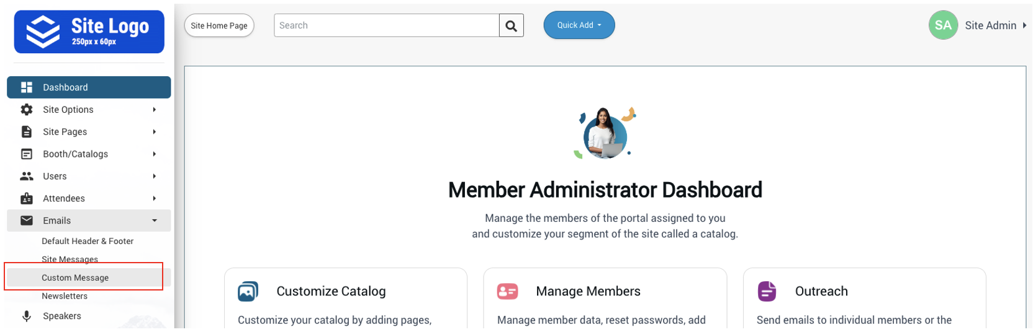Click the dashboard woman illustration
1033x332 pixels.
point(605,133)
